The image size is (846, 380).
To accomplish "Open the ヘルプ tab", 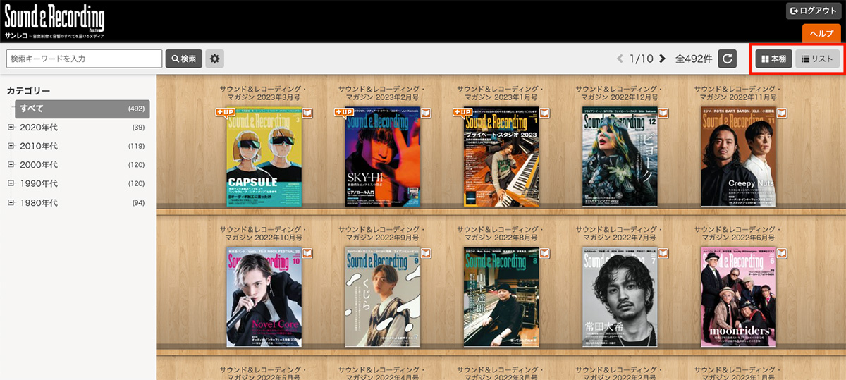I will pos(821,33).
